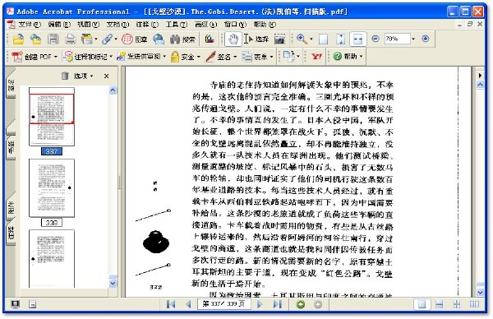
Task: Select the Hand tool
Action: 233,39
